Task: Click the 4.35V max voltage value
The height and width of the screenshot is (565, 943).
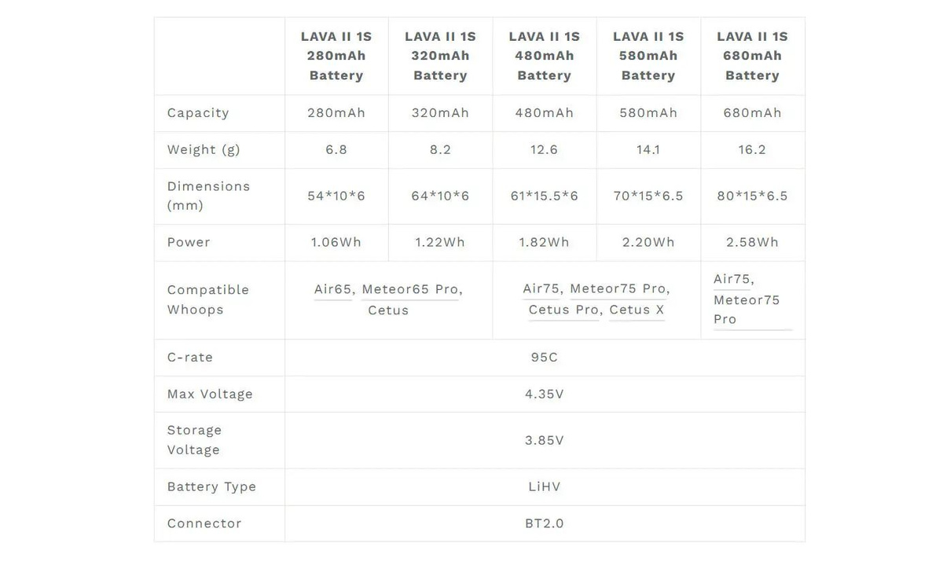Action: 544,394
